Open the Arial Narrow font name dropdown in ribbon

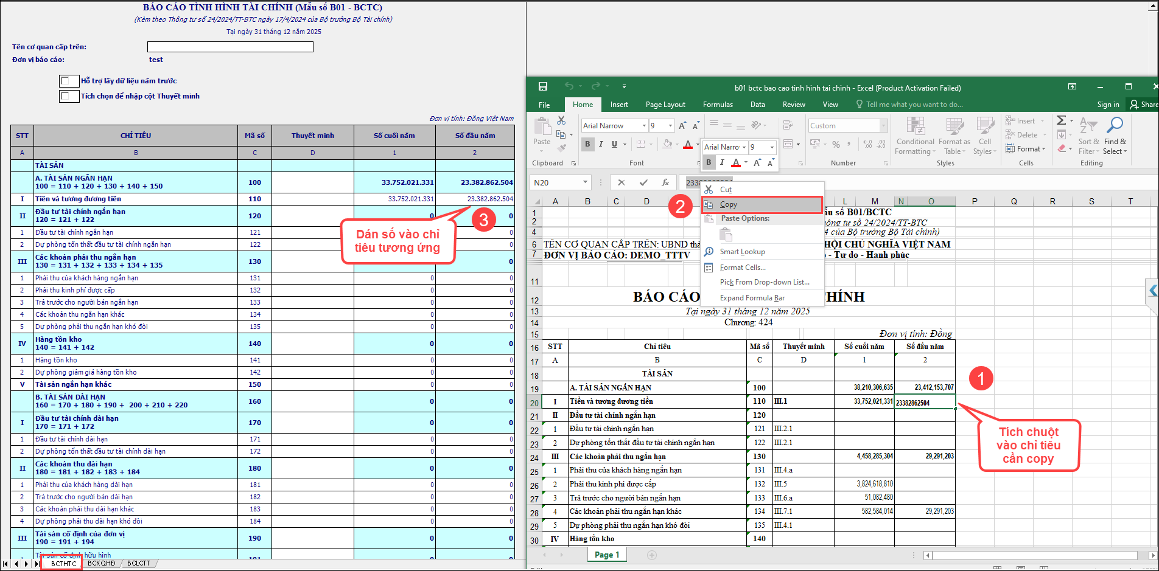coord(644,126)
